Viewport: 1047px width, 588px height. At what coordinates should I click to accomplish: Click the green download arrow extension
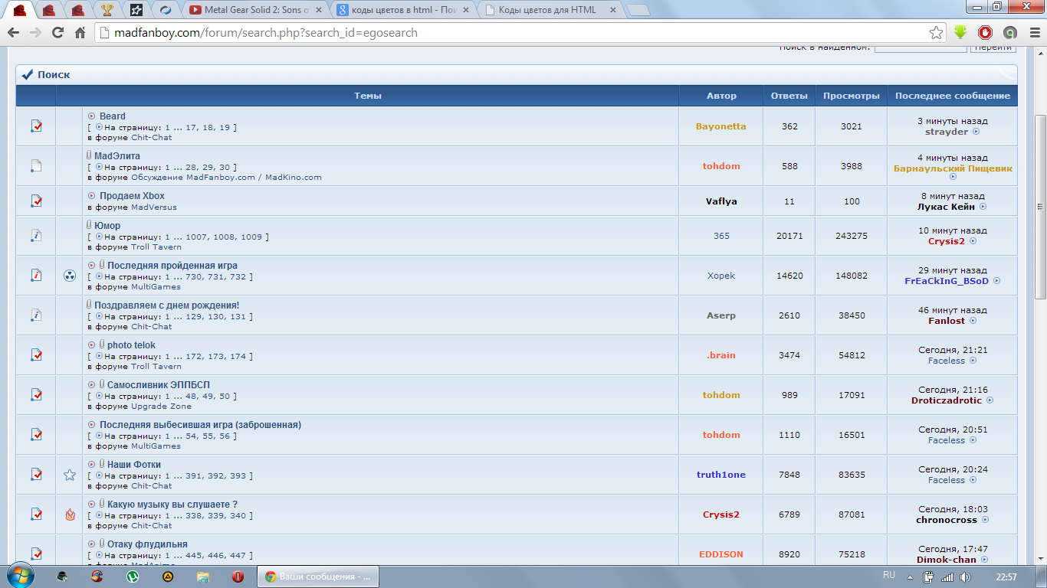960,33
